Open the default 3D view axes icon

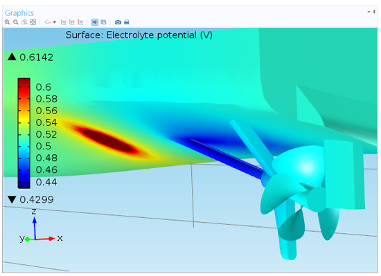(x=47, y=22)
